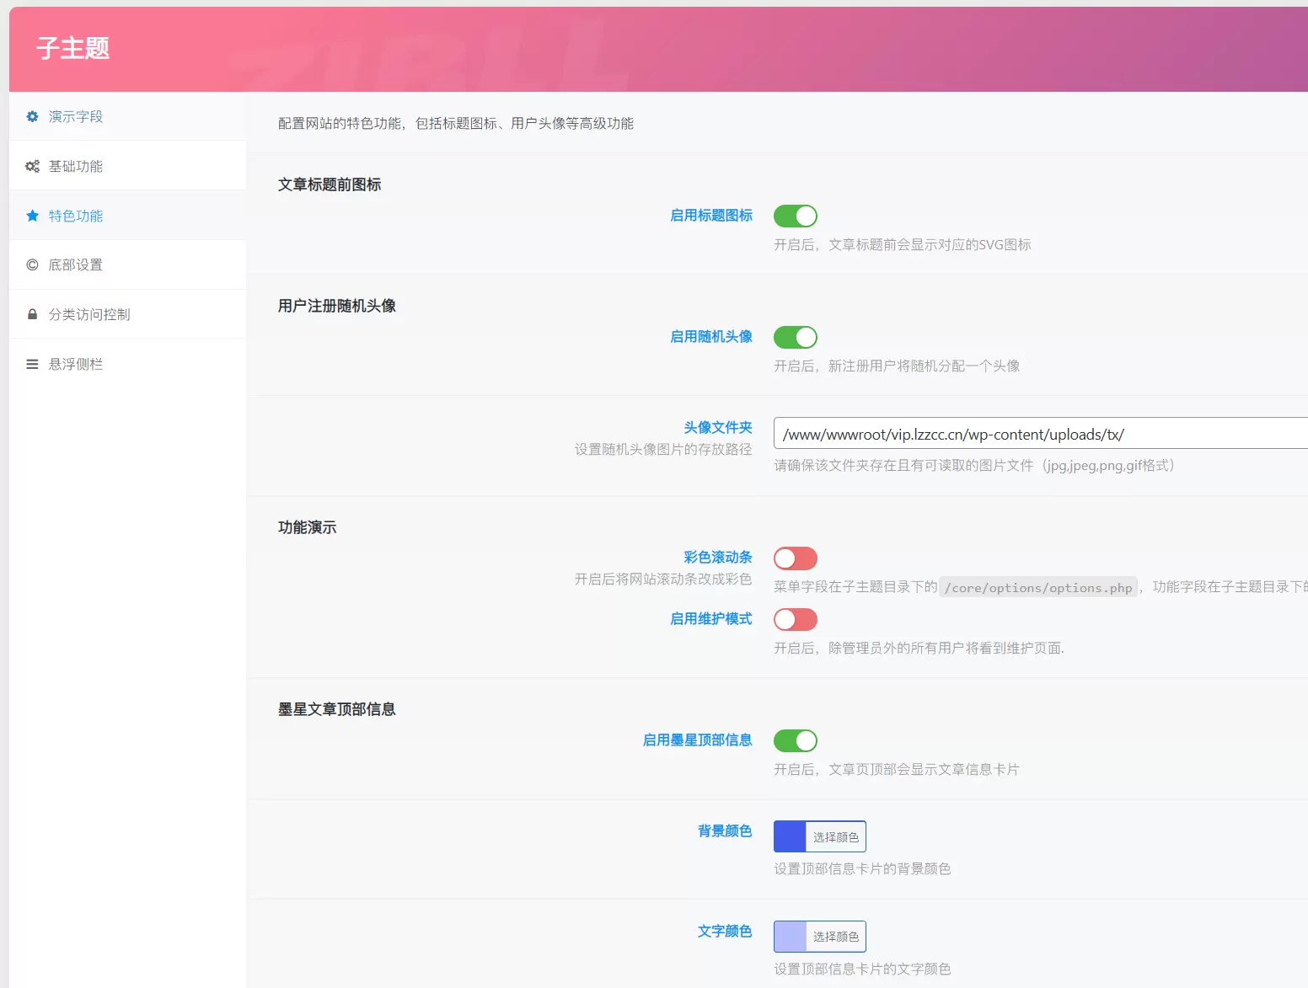Click the copyright icon beside 底部设置

click(x=32, y=264)
